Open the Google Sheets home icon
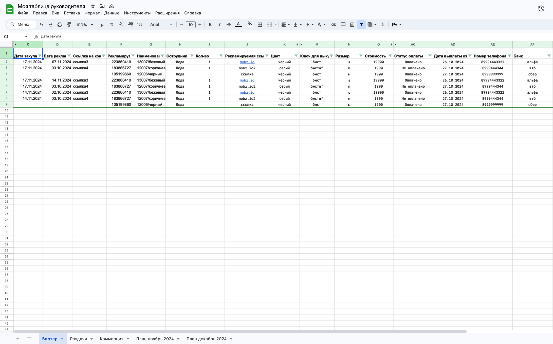 (10, 10)
